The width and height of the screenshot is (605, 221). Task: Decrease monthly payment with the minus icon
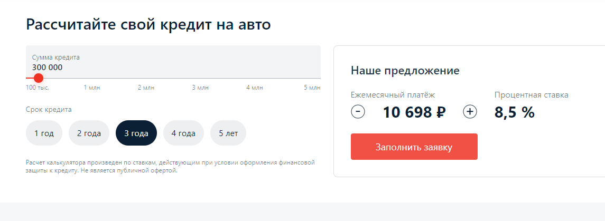(358, 112)
